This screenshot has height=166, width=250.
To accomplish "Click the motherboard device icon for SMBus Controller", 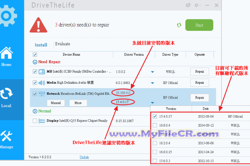I will pos(42,72).
